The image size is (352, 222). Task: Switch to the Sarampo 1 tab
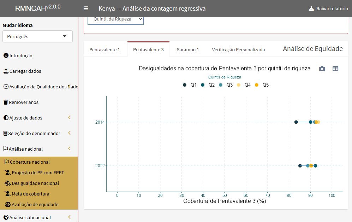(188, 49)
